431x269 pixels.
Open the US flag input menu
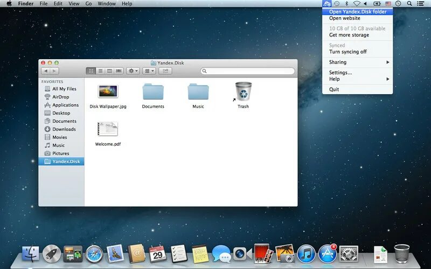point(388,4)
